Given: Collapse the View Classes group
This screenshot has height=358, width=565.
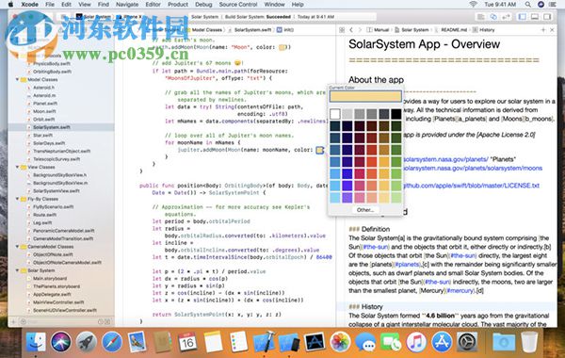Looking at the screenshot, I should click(17, 167).
